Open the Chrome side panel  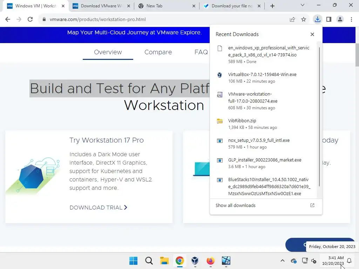pos(329,20)
